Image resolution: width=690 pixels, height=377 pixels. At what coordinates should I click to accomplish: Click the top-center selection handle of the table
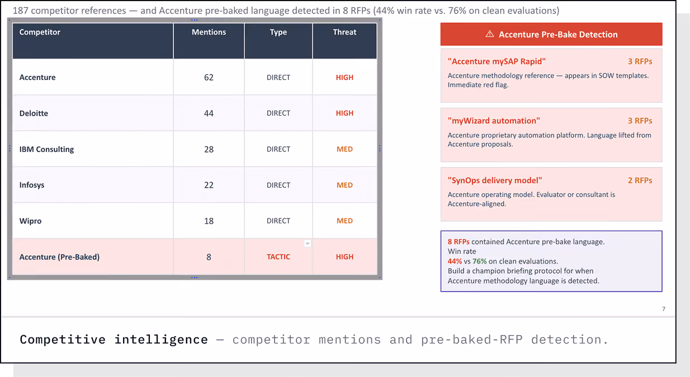coord(195,20)
